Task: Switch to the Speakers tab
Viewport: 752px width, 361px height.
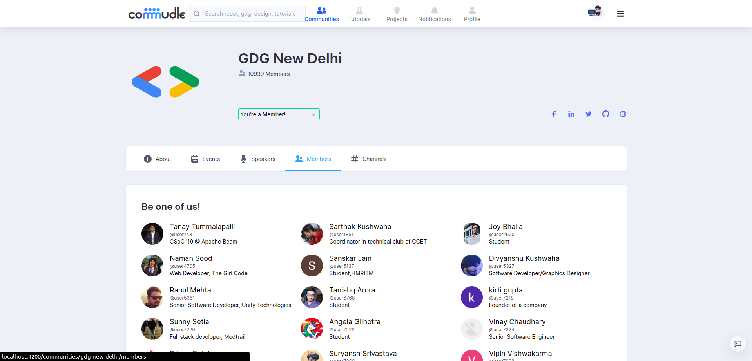Action: point(257,159)
